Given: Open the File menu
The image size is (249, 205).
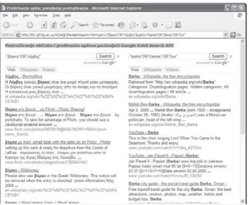Looking at the screenshot, I should click(5, 15).
